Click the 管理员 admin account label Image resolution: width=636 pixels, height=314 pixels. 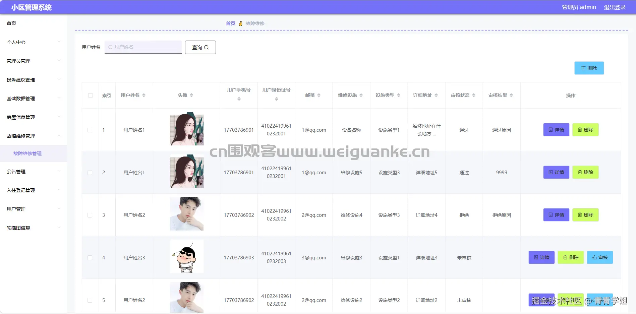(579, 7)
